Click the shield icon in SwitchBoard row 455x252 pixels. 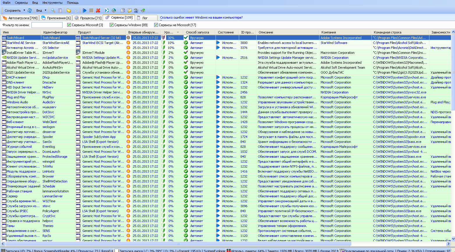tap(163, 38)
